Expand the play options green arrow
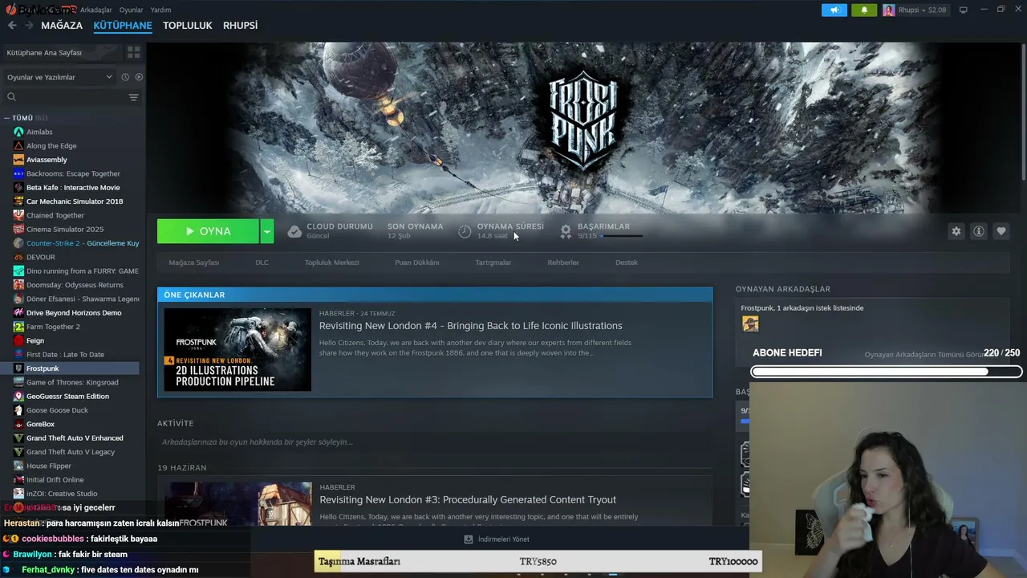 pos(267,231)
